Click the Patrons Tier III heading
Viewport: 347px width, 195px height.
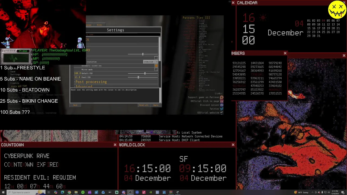(196, 18)
